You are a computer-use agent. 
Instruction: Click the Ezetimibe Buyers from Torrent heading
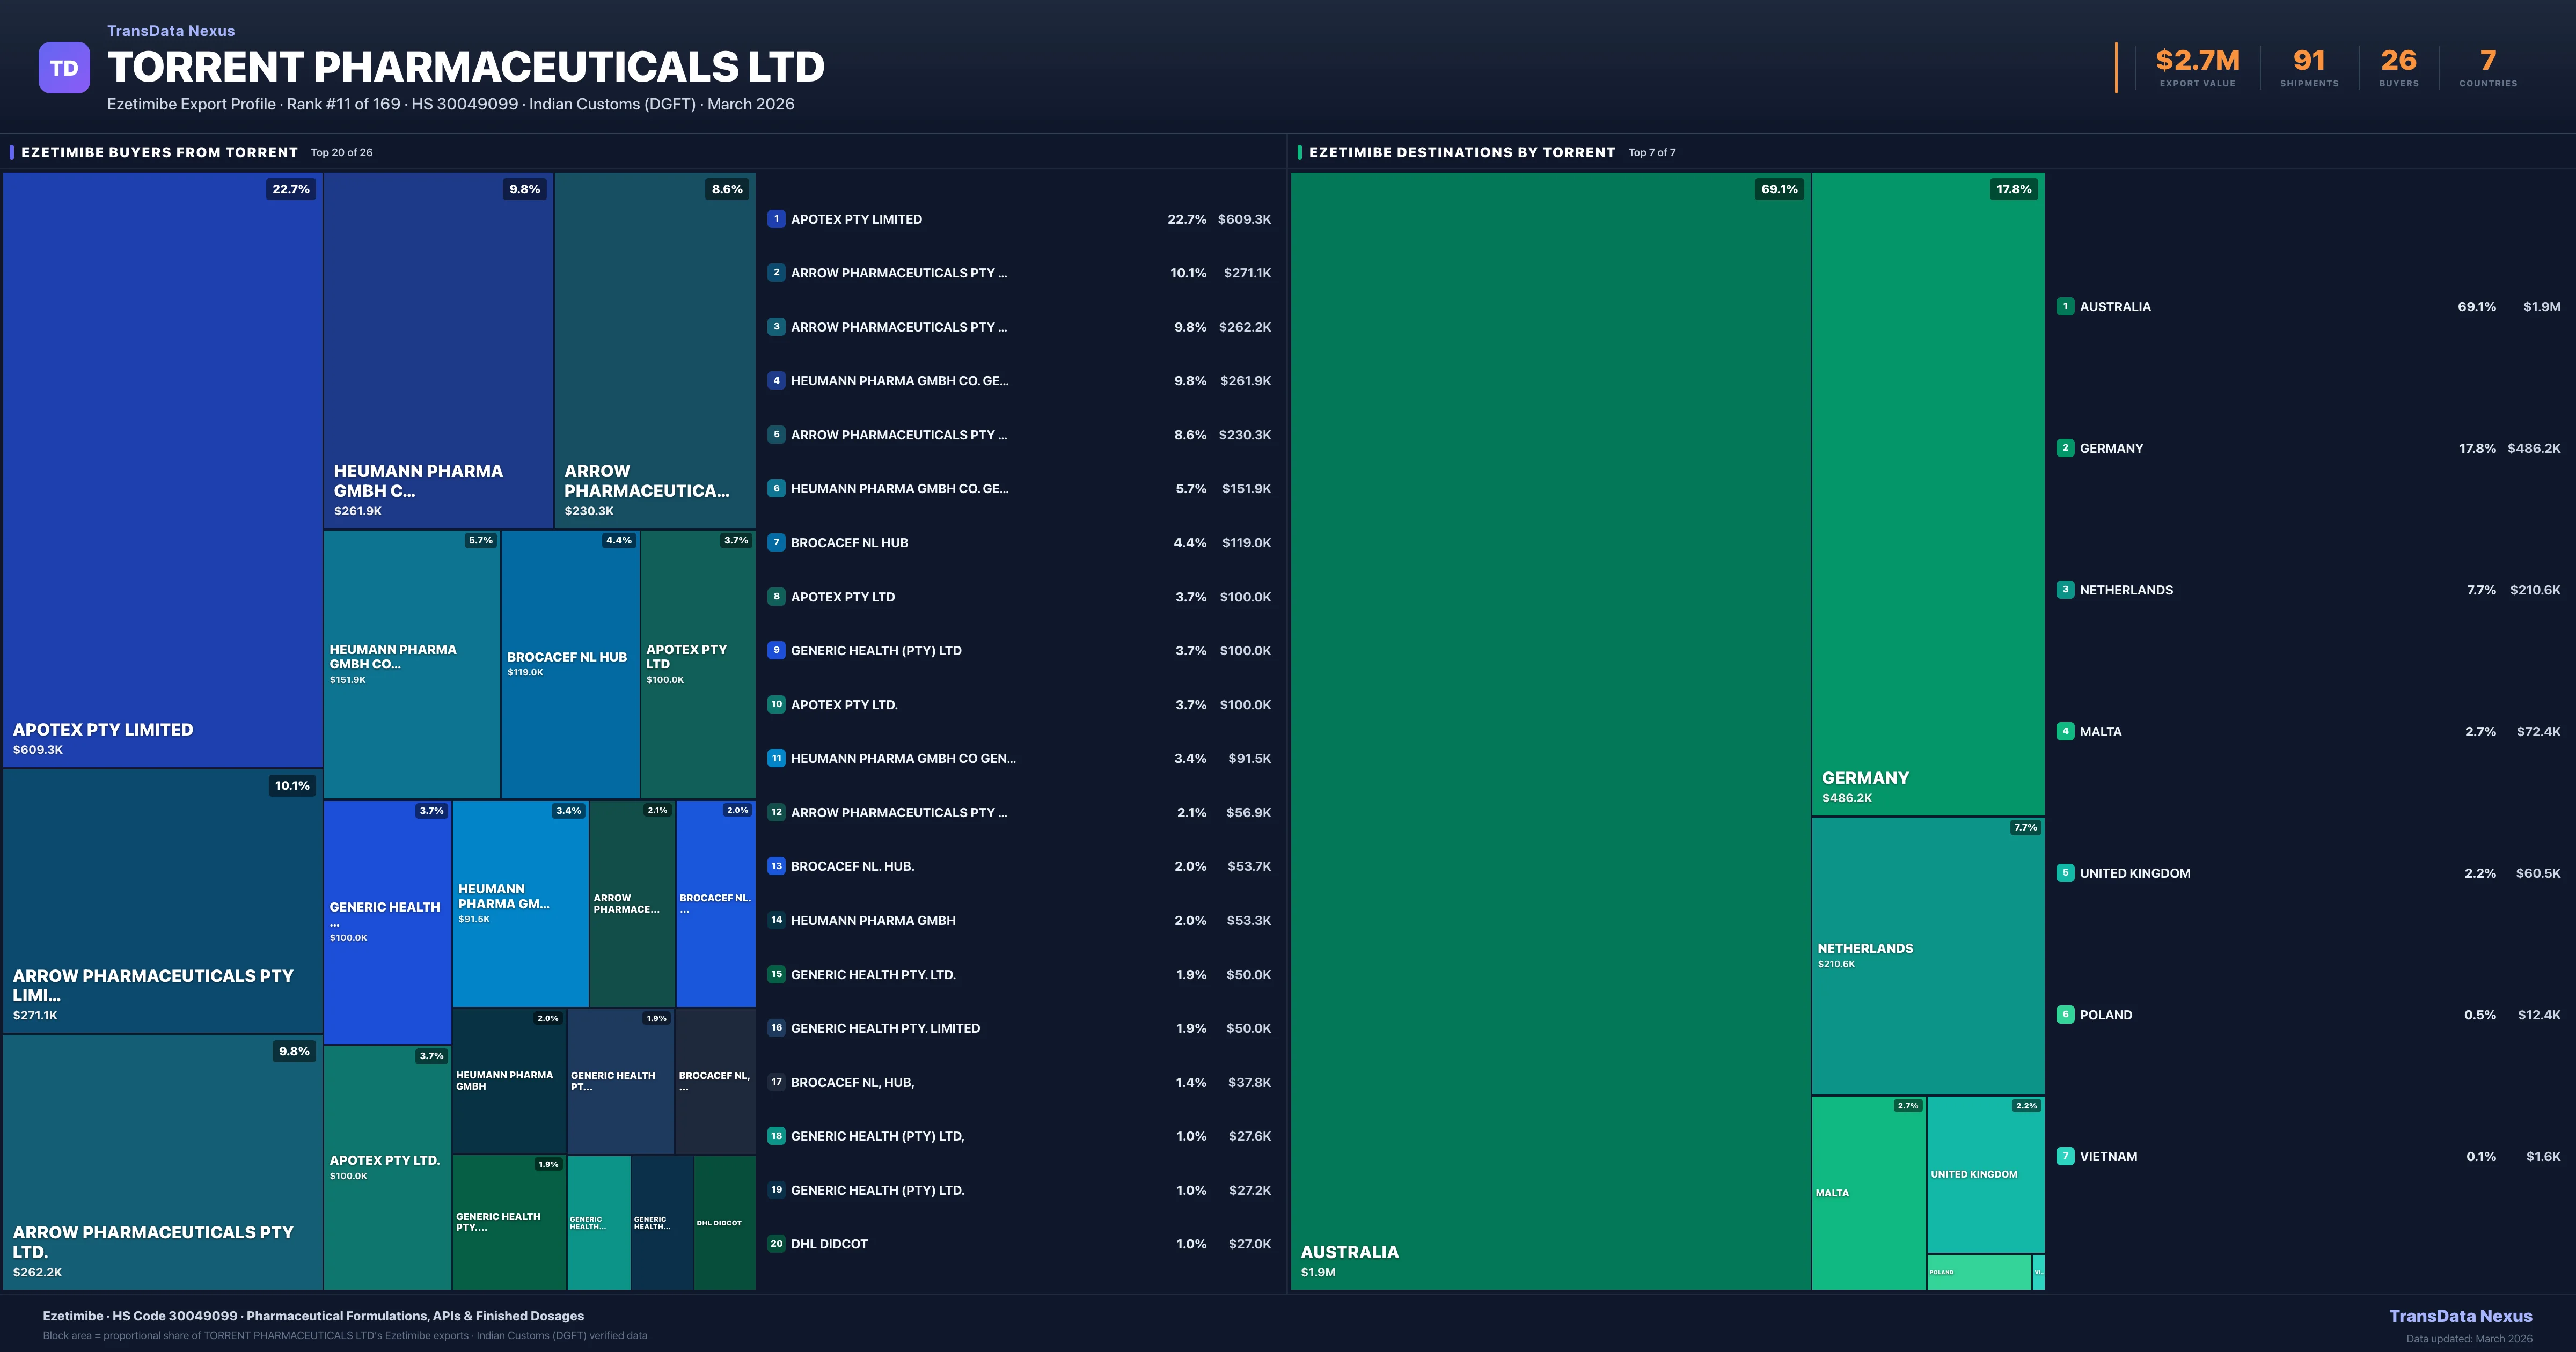159,152
